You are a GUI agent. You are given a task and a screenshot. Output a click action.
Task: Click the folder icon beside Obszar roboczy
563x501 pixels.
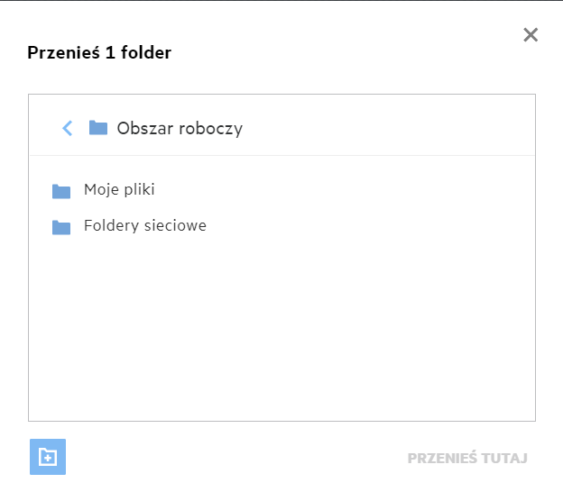pyautogui.click(x=98, y=128)
